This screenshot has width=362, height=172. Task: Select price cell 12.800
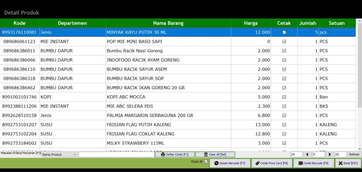tap(251, 134)
